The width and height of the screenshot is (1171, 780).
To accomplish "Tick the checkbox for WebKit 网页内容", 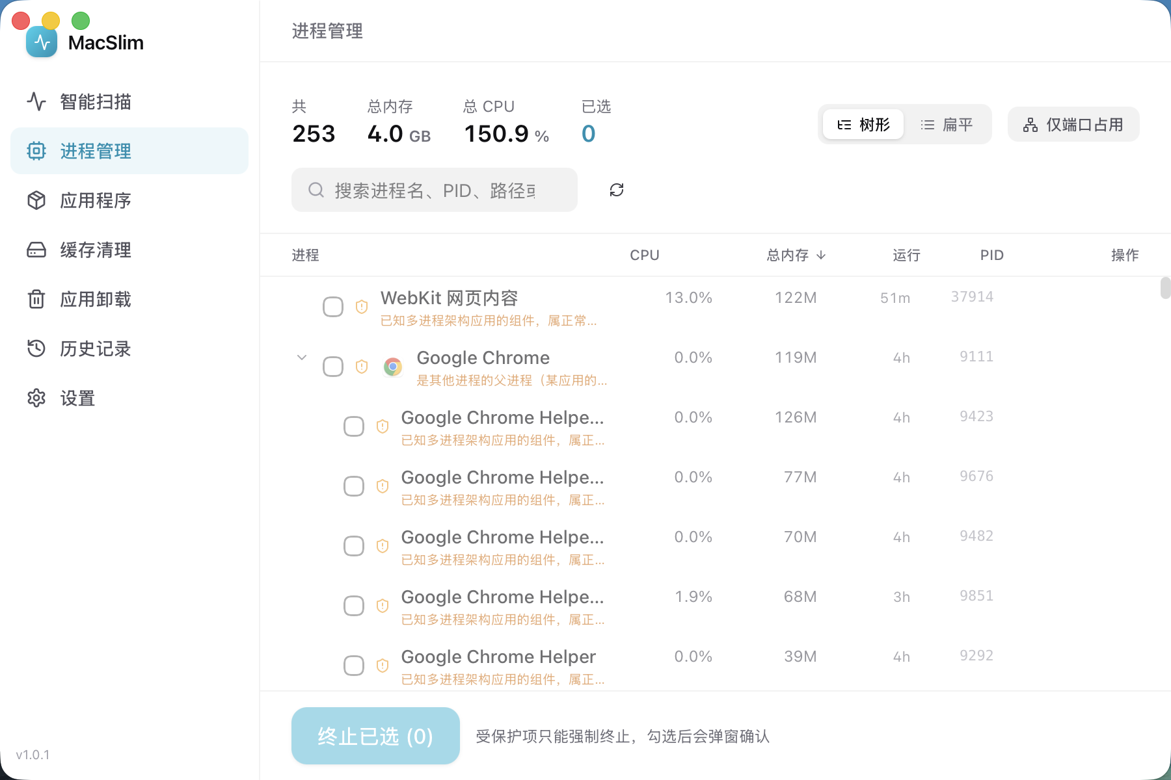I will pyautogui.click(x=333, y=307).
